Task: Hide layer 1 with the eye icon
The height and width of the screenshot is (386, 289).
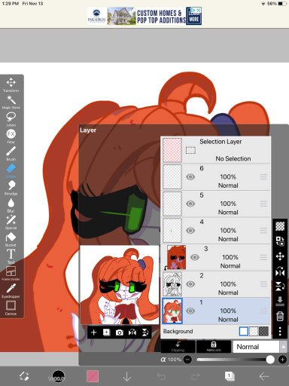Action: 190,311
